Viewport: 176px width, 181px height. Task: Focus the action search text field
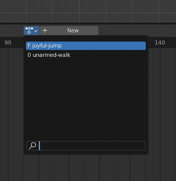click(86, 146)
